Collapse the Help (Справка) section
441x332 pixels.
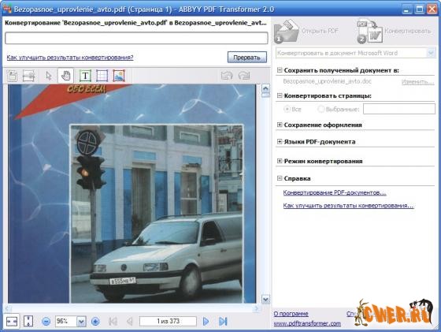tap(280, 178)
